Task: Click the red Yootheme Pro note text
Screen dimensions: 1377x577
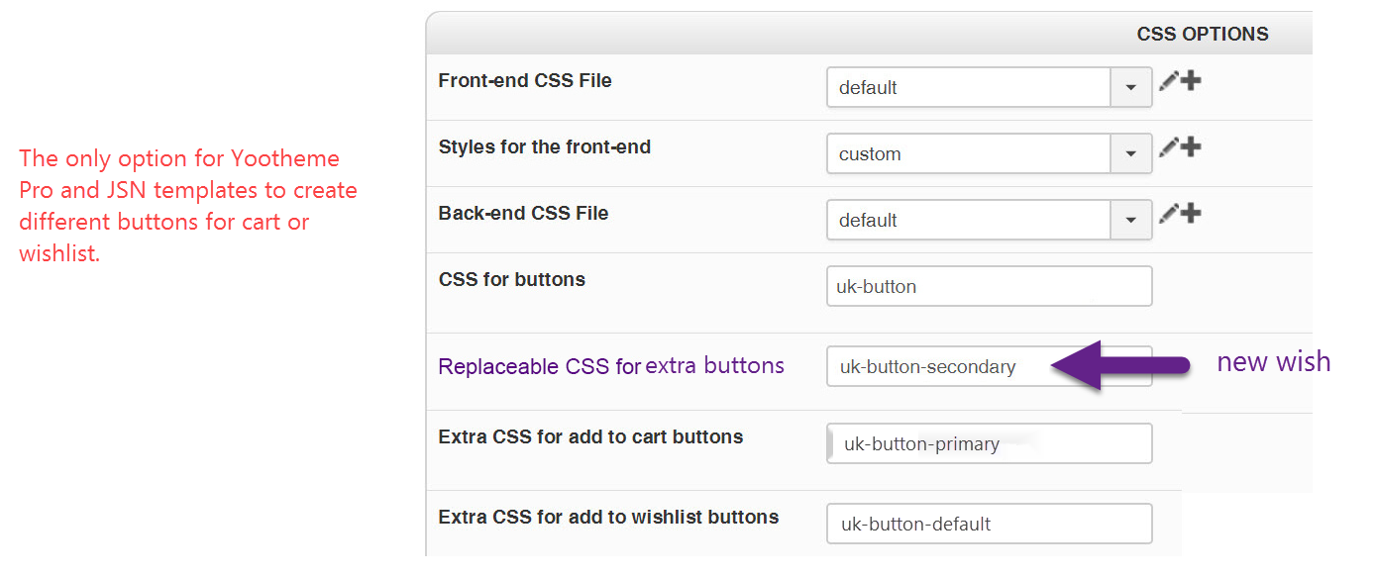Action: 188,206
